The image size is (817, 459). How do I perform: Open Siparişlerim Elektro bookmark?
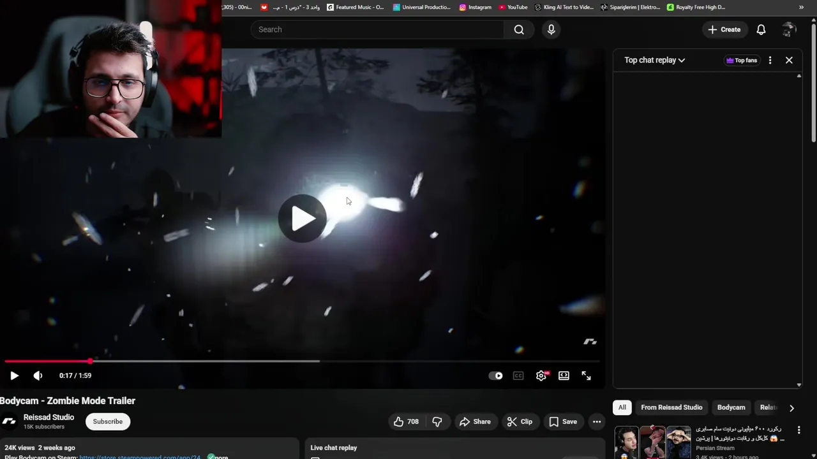pyautogui.click(x=631, y=7)
